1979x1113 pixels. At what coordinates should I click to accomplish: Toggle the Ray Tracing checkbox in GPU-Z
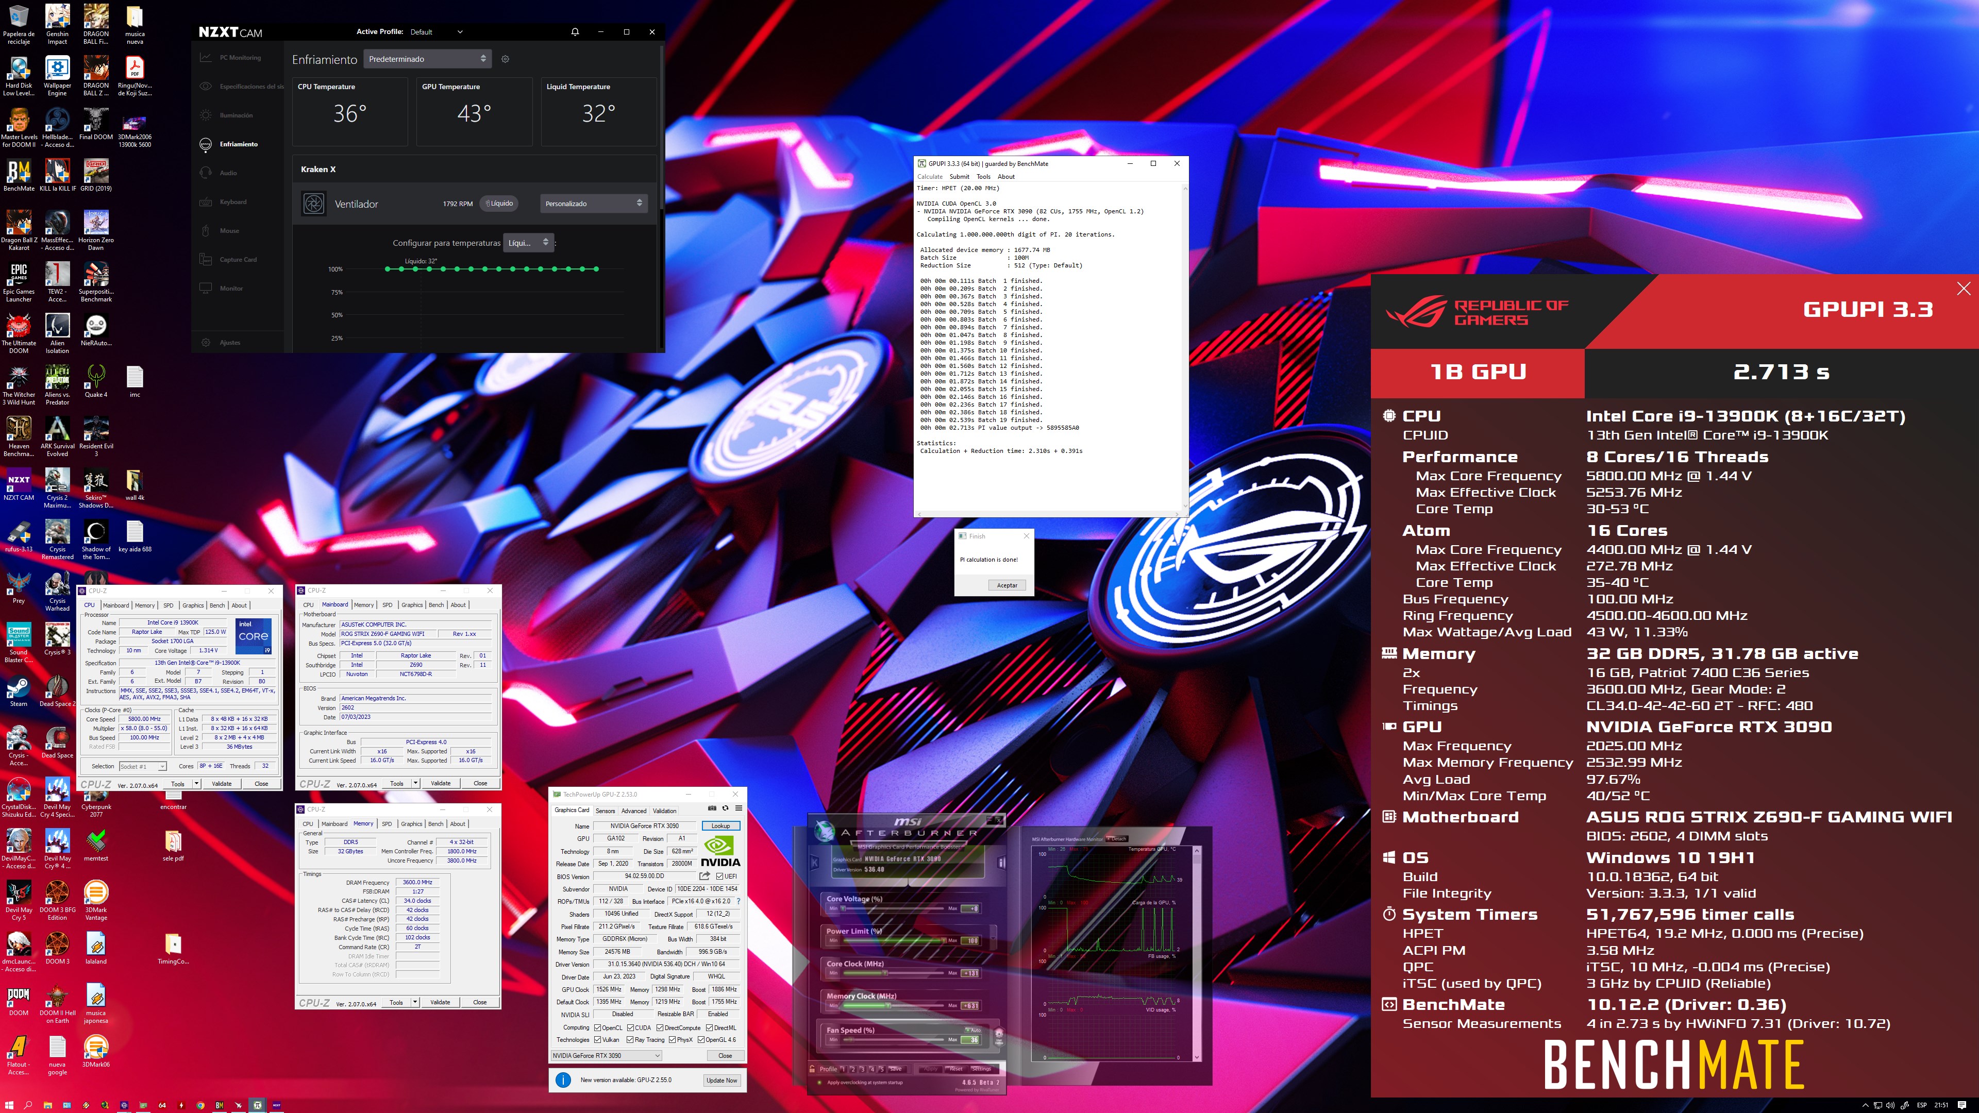[631, 1040]
